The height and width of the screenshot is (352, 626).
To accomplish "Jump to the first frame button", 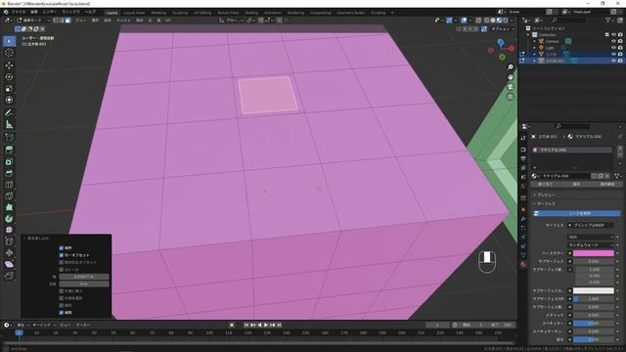I will (246, 325).
